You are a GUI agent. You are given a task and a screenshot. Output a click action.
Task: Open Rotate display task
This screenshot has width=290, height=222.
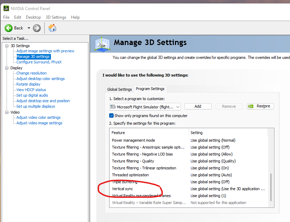coord(28,84)
